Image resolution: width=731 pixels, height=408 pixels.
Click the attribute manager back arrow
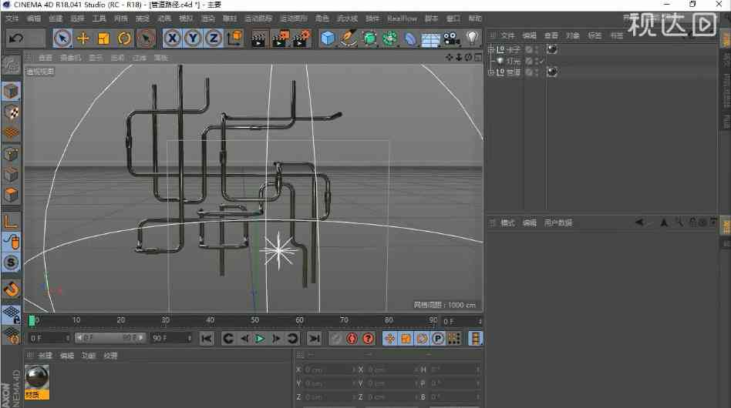tap(640, 222)
